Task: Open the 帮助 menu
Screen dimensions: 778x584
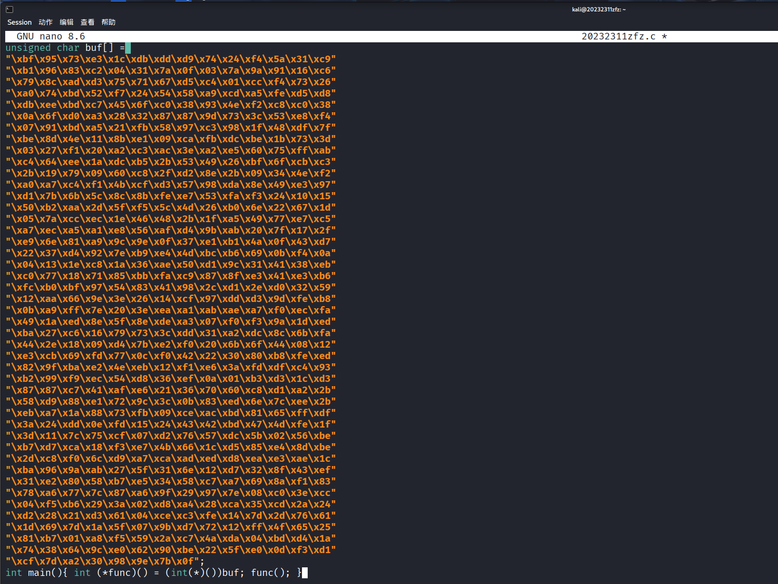Action: tap(108, 22)
